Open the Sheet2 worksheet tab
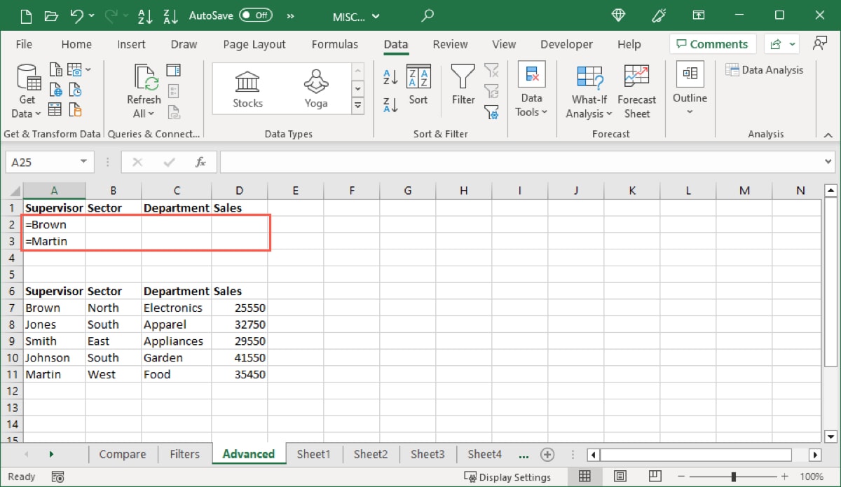The height and width of the screenshot is (487, 841). pyautogui.click(x=371, y=454)
